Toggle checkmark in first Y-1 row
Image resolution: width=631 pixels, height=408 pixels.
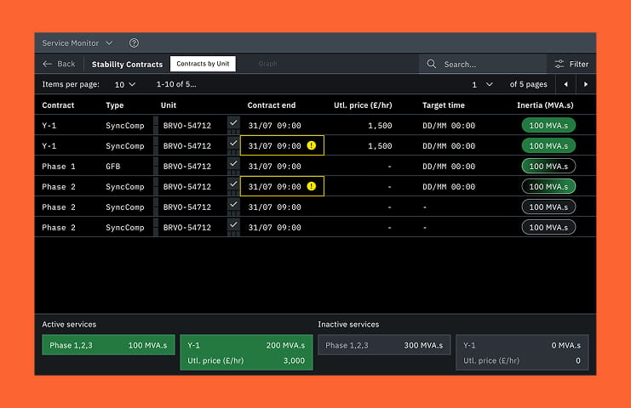[x=233, y=124]
